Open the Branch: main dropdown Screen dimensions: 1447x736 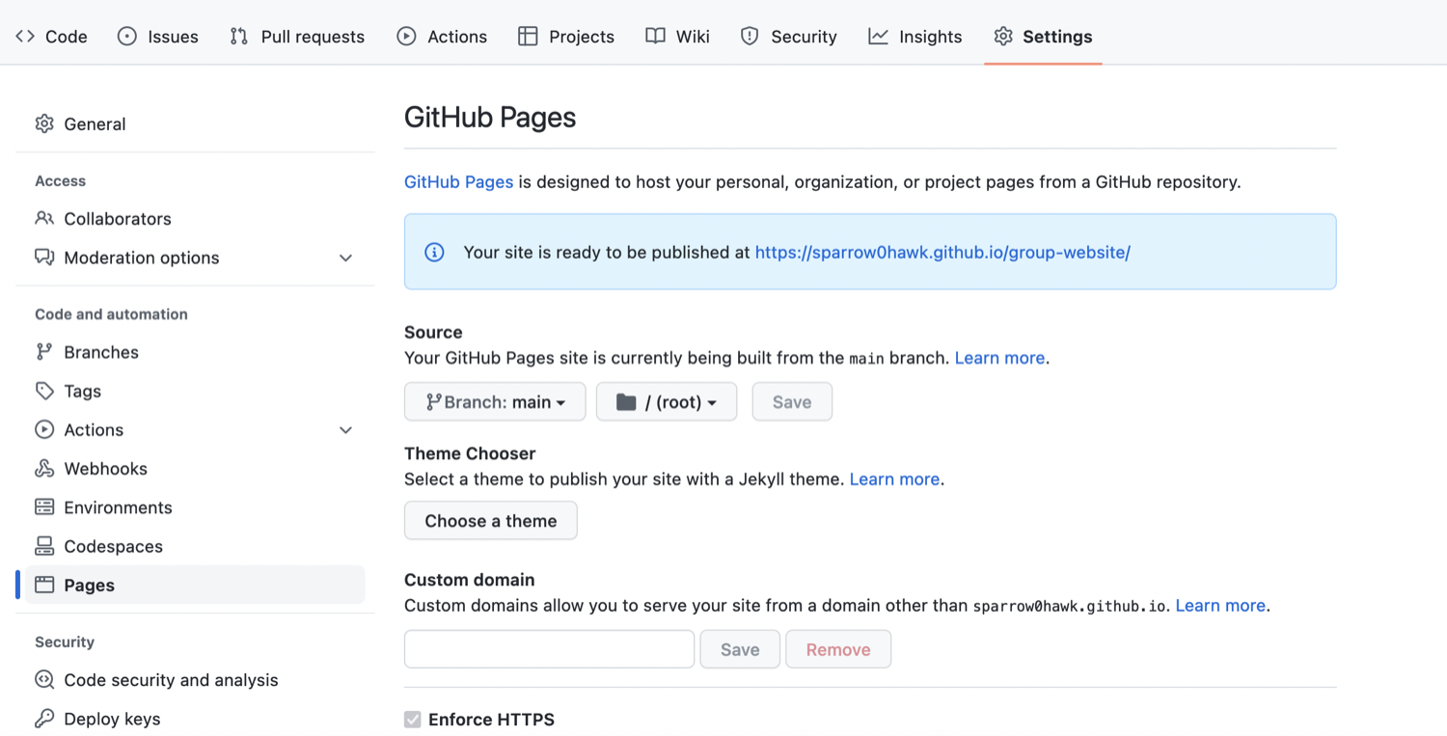coord(495,402)
